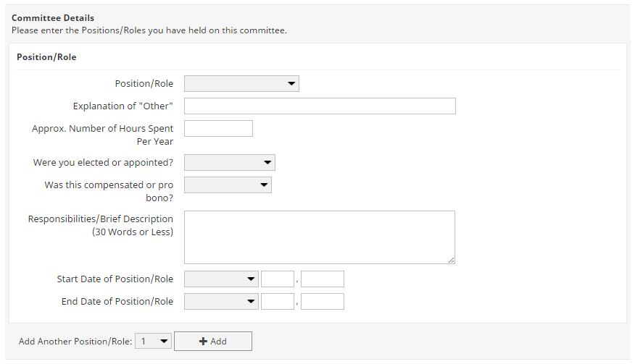Focus the End Date year field
The width and height of the screenshot is (635, 364).
point(322,302)
